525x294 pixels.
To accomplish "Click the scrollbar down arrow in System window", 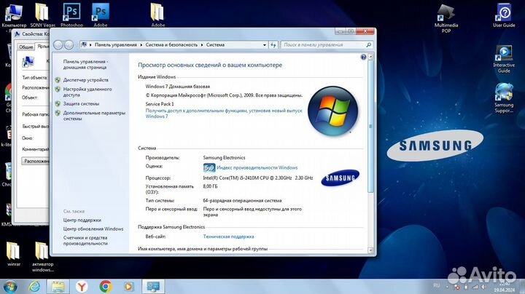I will [x=370, y=250].
